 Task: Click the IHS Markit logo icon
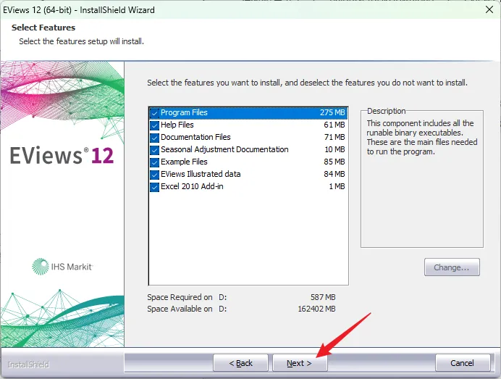point(41,267)
